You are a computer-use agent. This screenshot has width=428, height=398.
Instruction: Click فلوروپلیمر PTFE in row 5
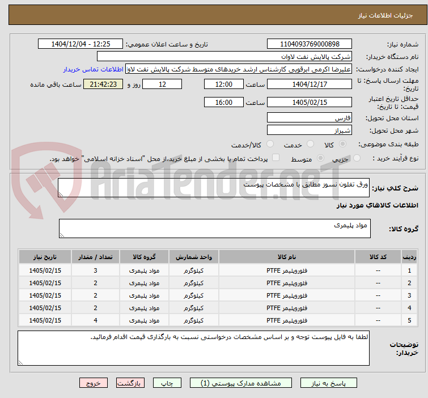287,320
